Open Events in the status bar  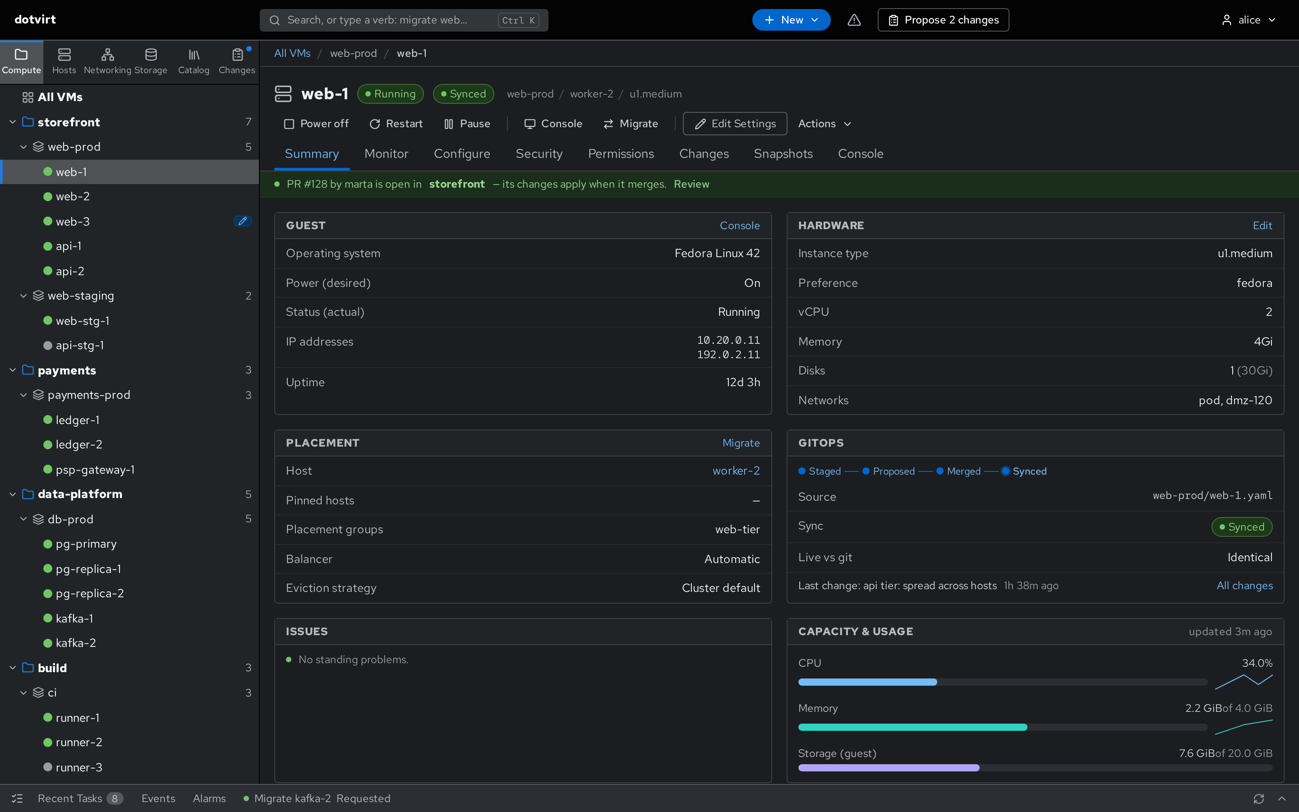tap(158, 798)
